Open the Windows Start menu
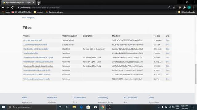Viewport: 197px width, 110px height. point(3,107)
